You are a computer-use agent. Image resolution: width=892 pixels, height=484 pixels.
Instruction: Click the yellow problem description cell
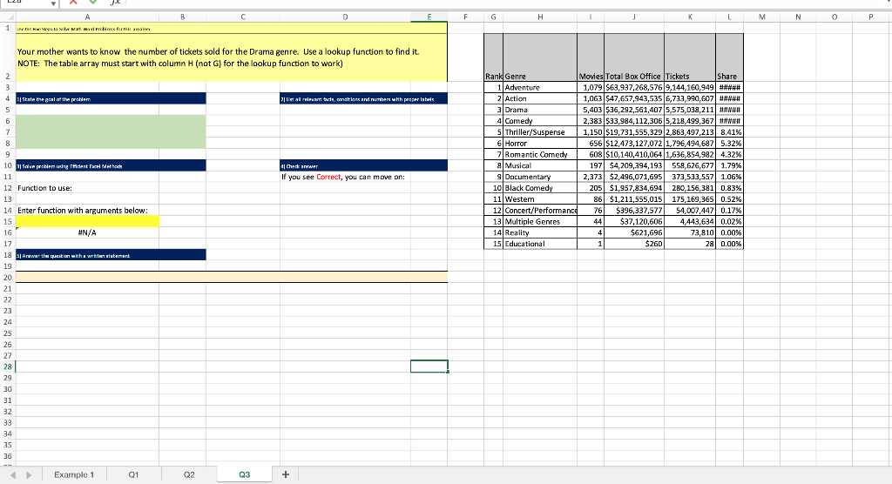tap(232, 57)
